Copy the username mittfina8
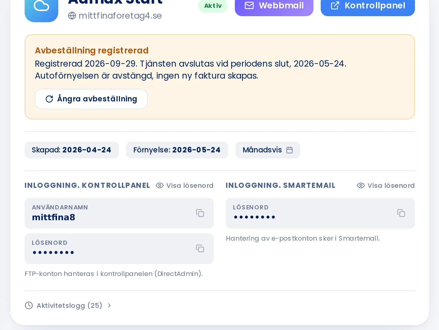 coord(200,213)
